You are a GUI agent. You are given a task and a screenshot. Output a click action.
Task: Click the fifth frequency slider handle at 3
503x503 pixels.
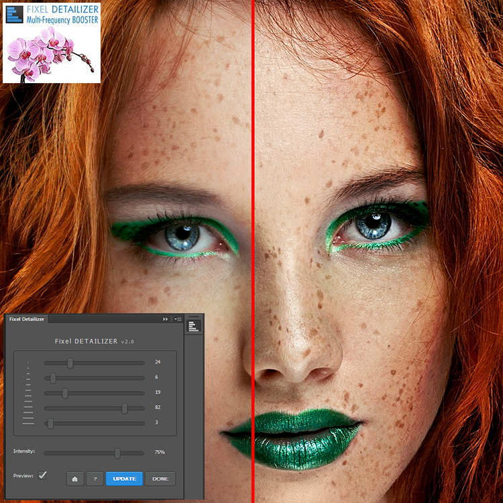point(50,423)
